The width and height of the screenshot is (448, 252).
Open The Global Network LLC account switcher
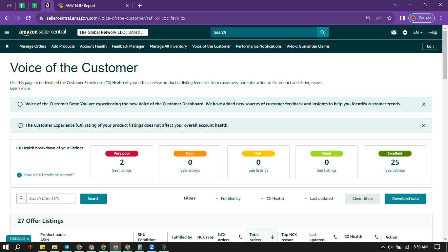pos(112,32)
